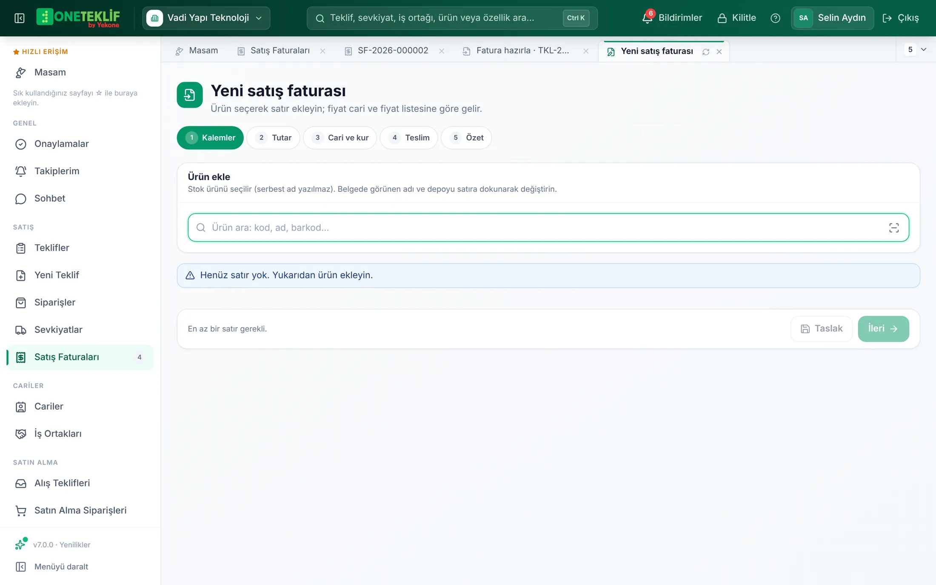Go to step 4 Teslim
The image size is (936, 585).
409,137
